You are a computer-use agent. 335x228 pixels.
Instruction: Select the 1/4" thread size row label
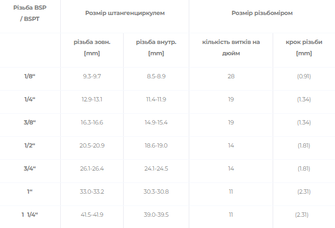point(30,99)
